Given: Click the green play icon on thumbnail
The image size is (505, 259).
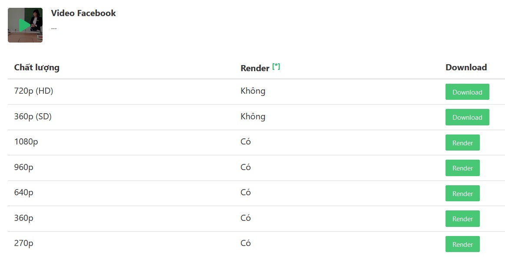Looking at the screenshot, I should [x=24, y=25].
